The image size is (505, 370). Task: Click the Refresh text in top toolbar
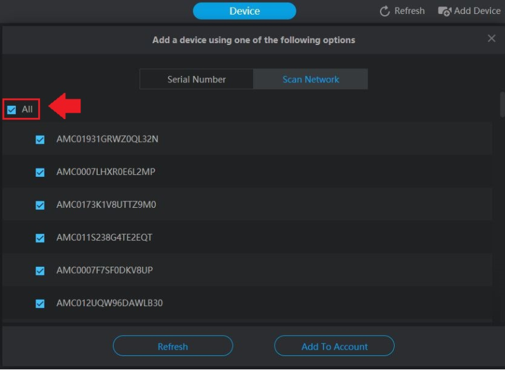pos(409,11)
